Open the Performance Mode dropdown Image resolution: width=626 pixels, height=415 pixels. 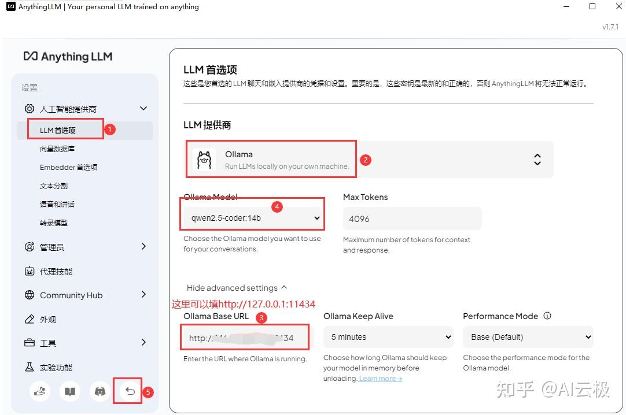[x=527, y=337]
